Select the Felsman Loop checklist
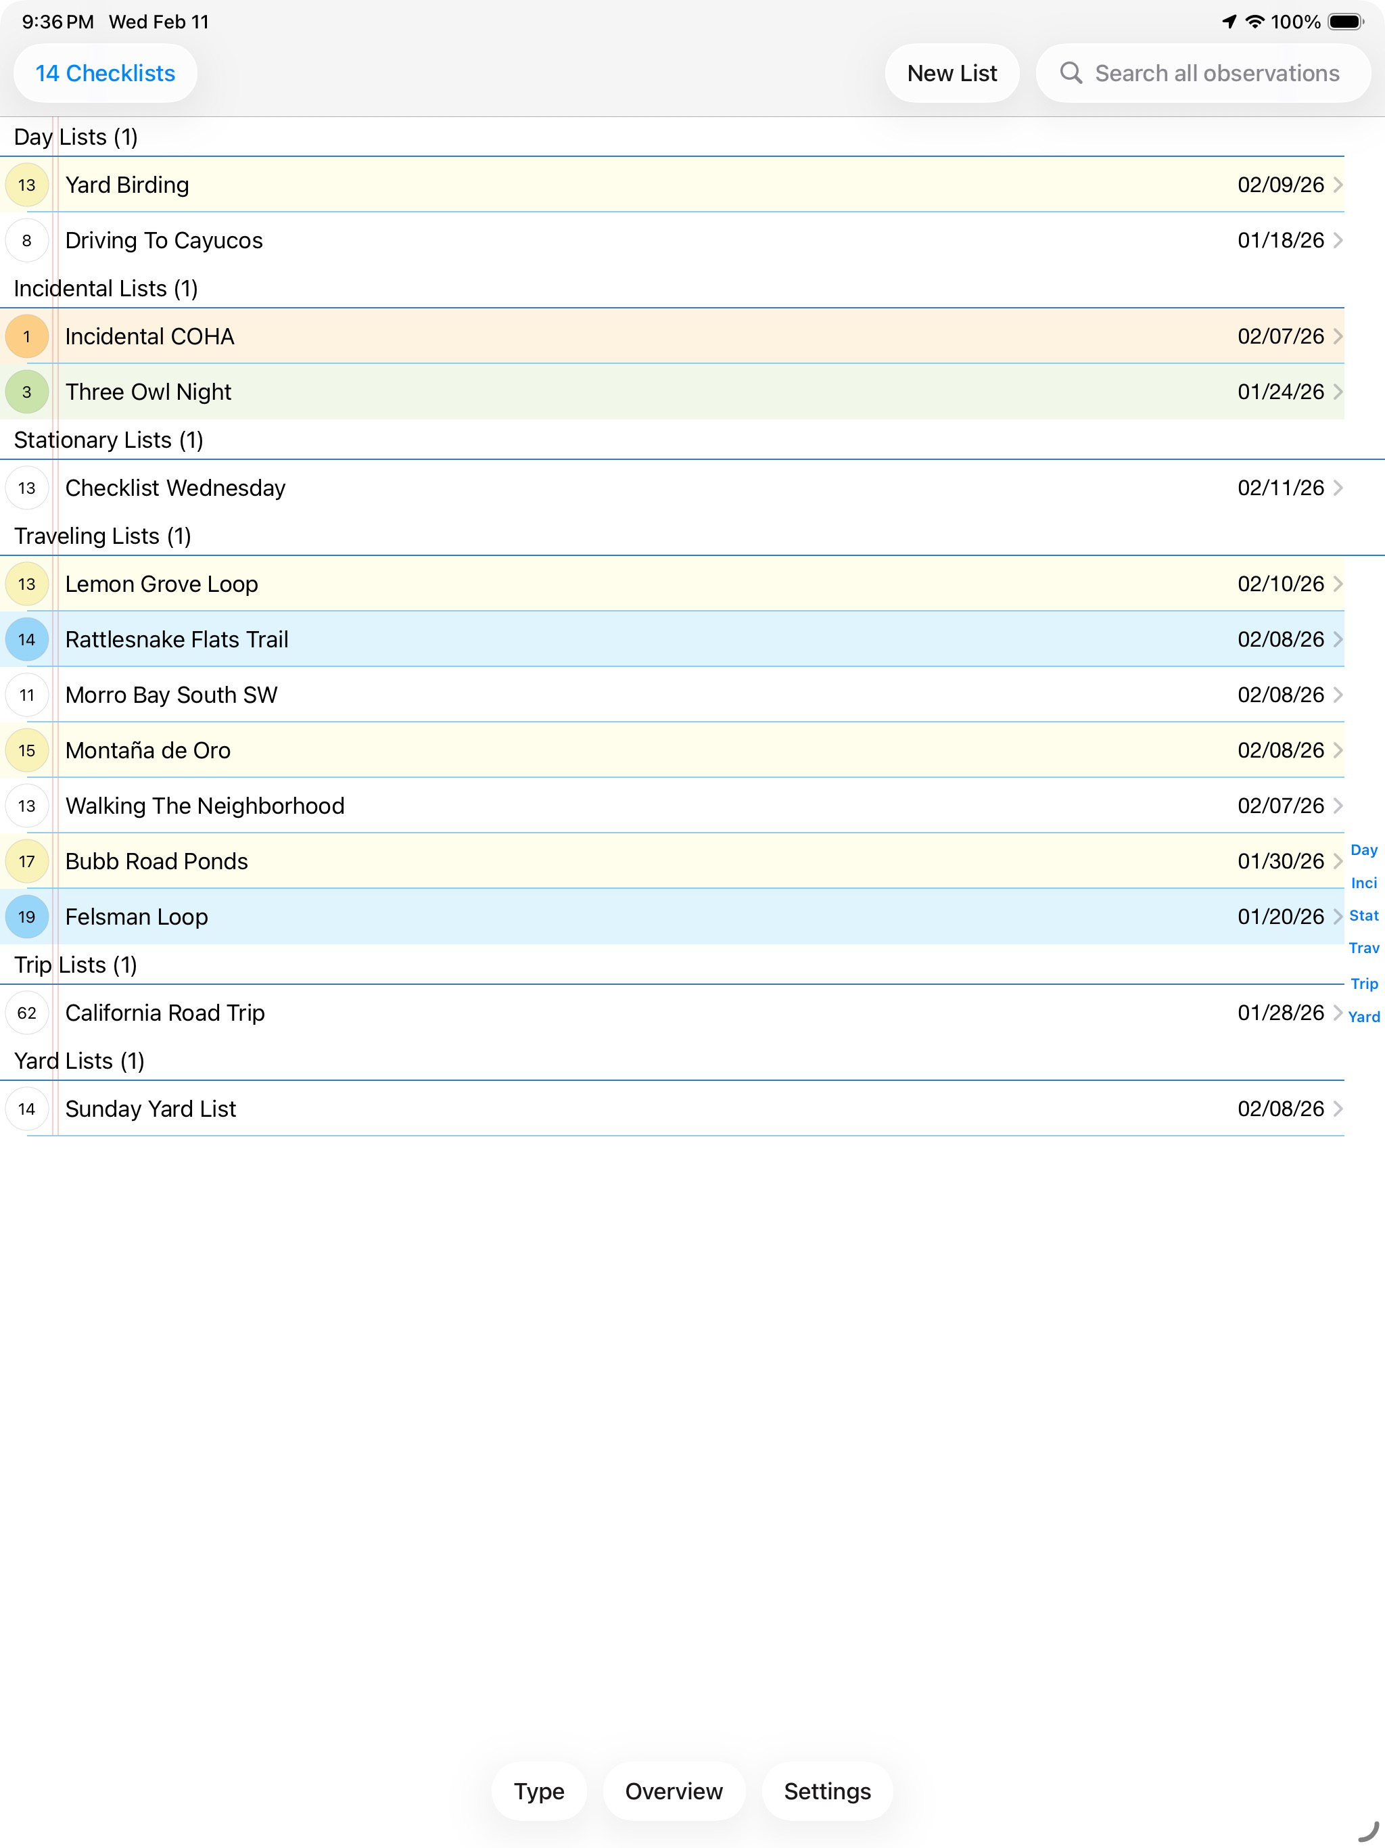This screenshot has height=1848, width=1385. pos(672,917)
